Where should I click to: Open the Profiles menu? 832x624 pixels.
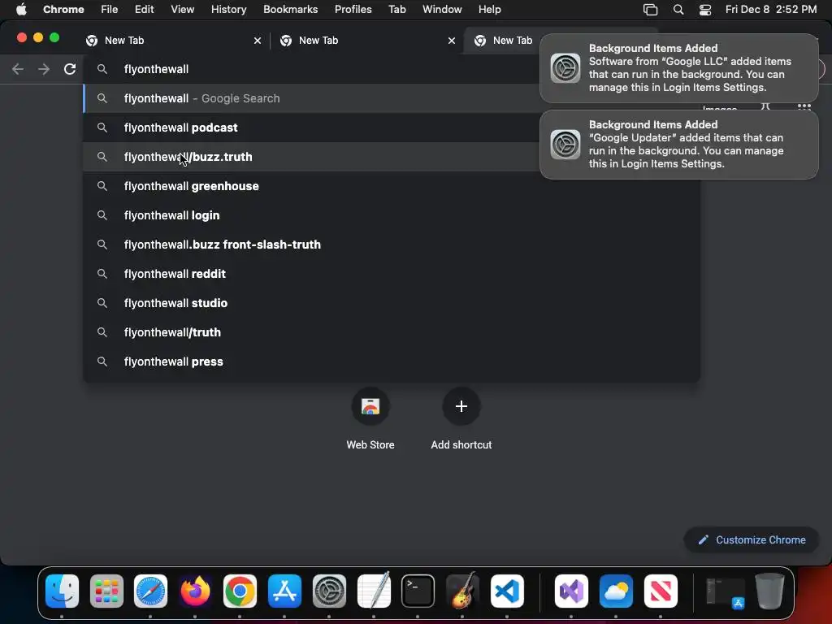coord(353,10)
